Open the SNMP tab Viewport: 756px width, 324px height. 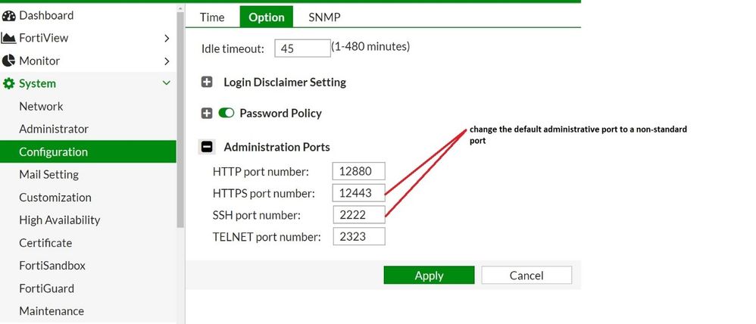[x=323, y=17]
